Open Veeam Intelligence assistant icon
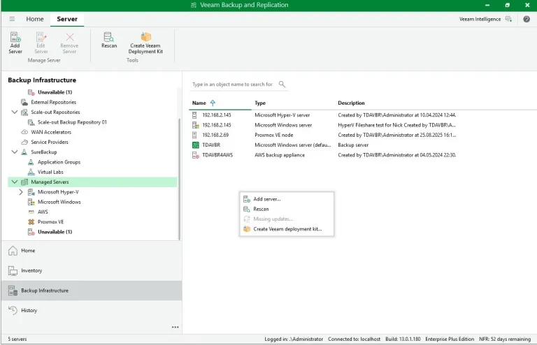 point(508,19)
